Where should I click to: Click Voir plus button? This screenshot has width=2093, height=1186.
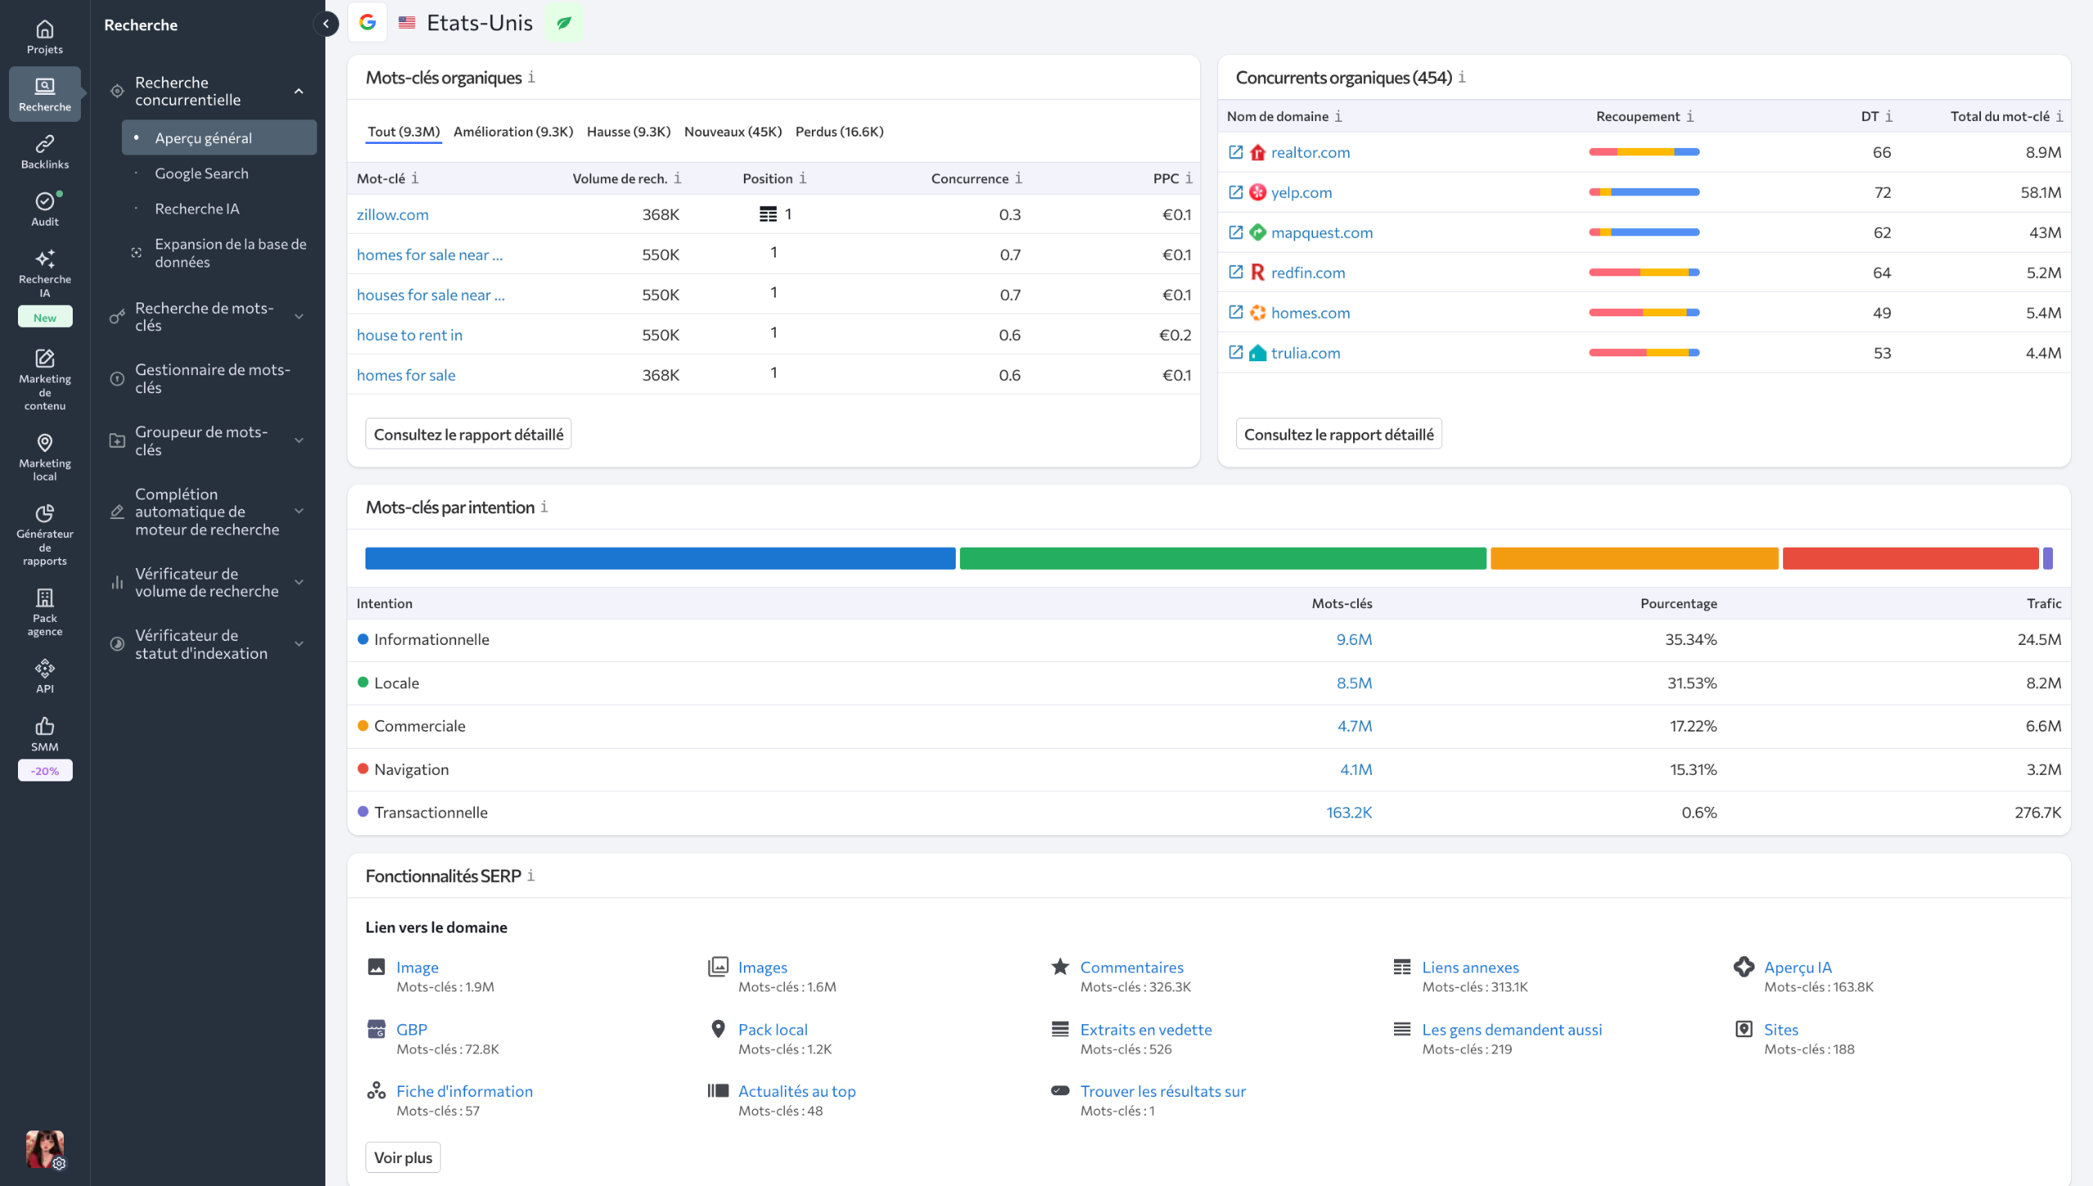pos(402,1157)
